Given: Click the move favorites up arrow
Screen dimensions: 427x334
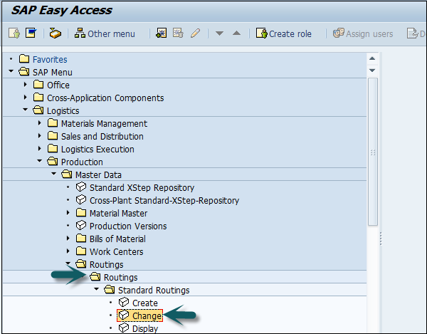Looking at the screenshot, I should (236, 33).
